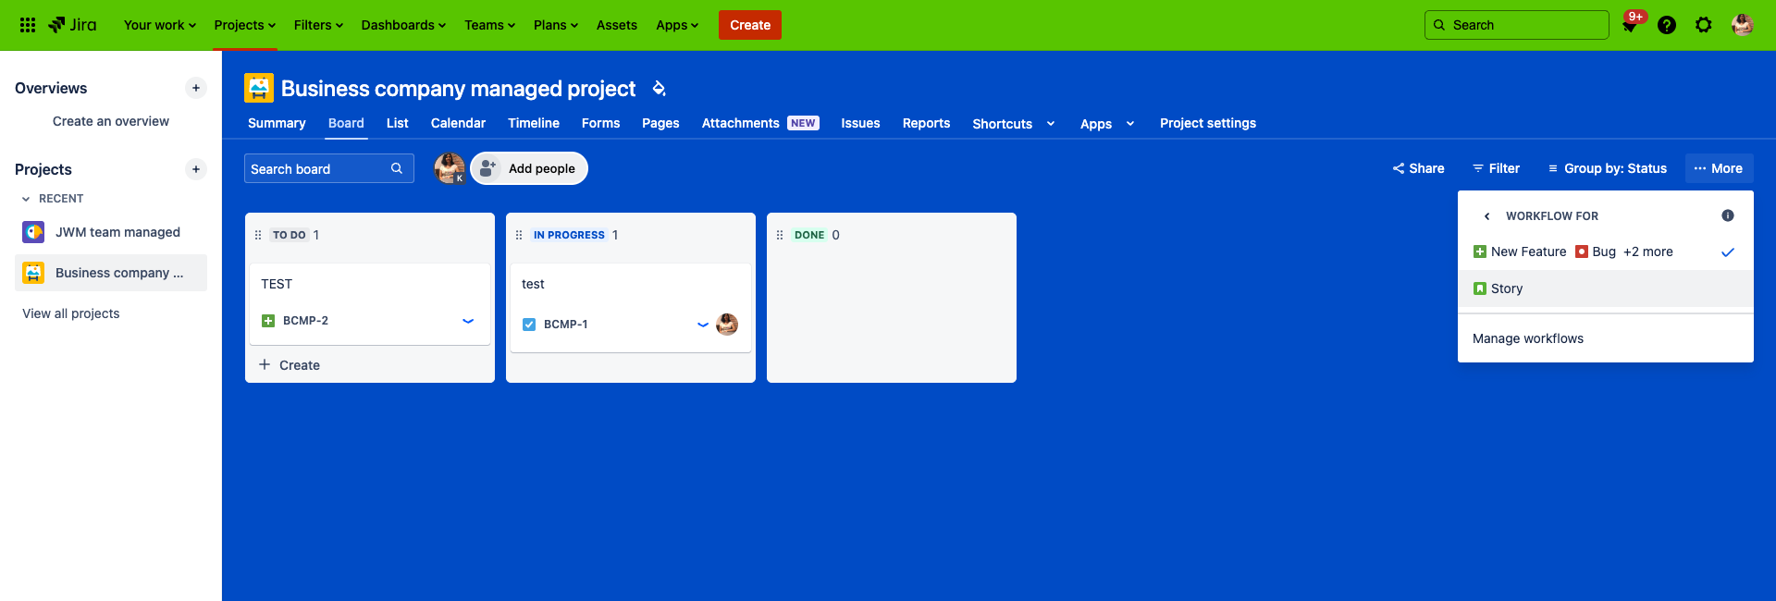Image resolution: width=1776 pixels, height=601 pixels.
Task: Filter board by user avatar
Action: 450,168
